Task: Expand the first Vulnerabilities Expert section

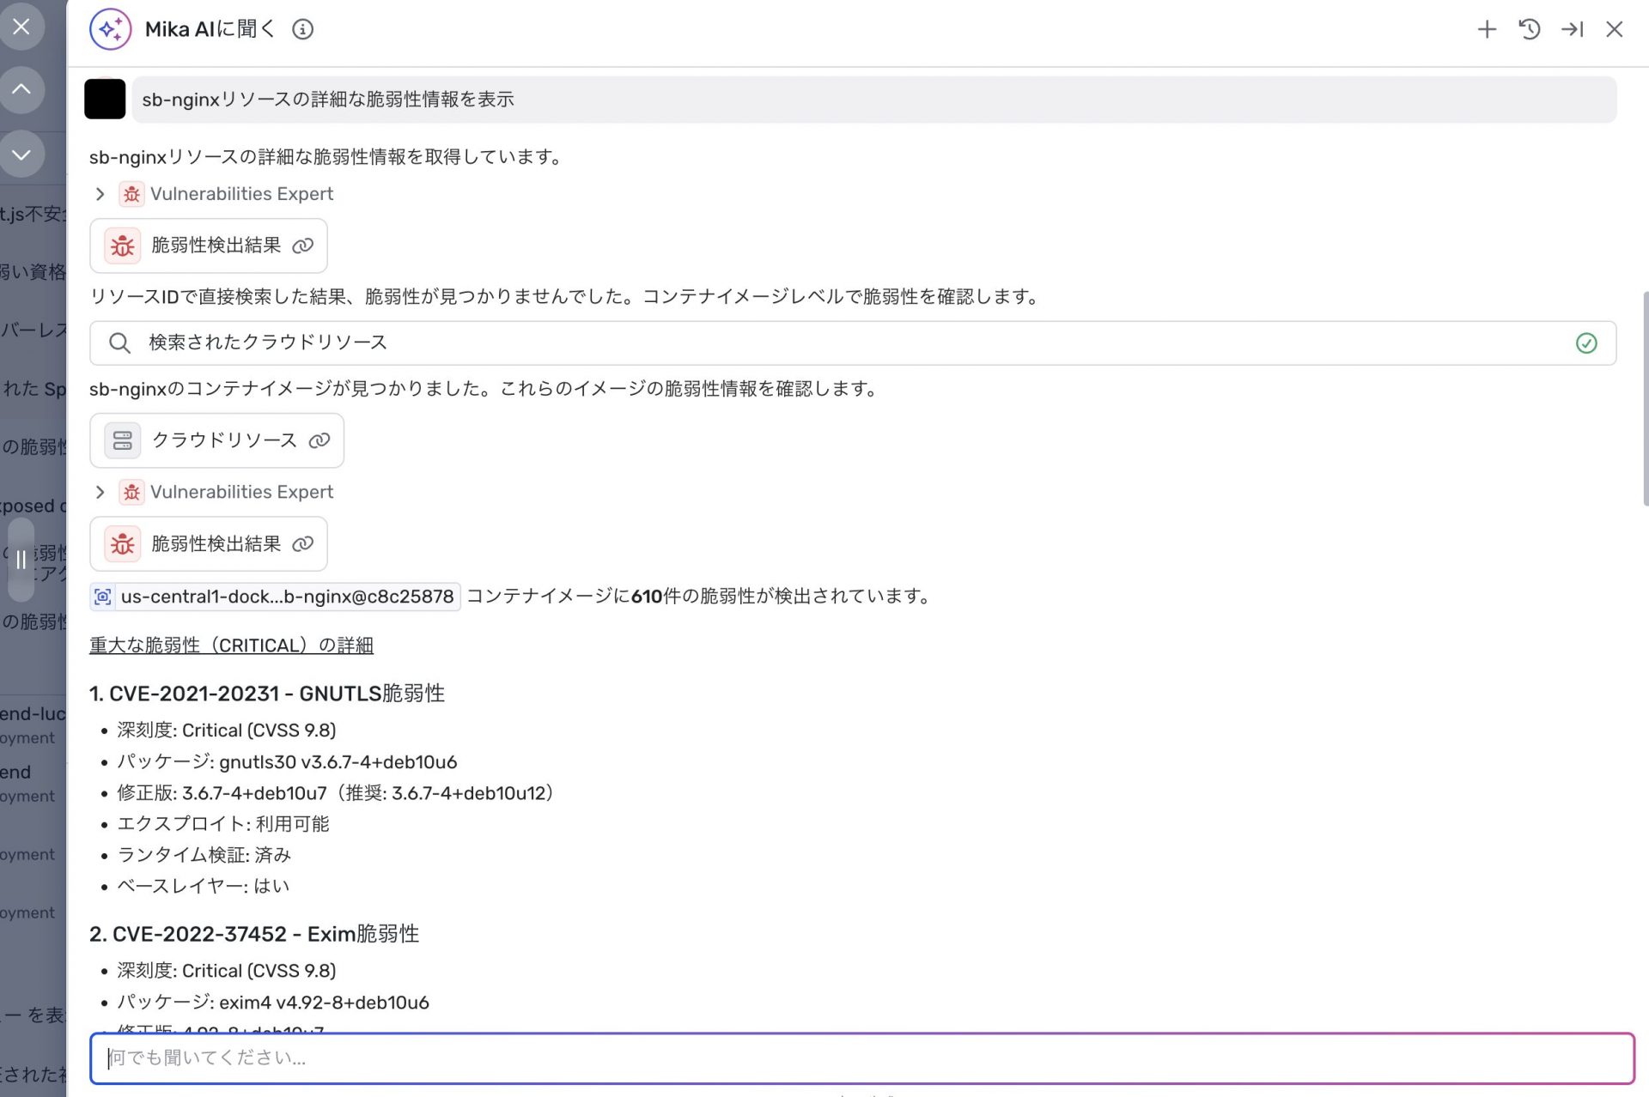Action: tap(100, 194)
